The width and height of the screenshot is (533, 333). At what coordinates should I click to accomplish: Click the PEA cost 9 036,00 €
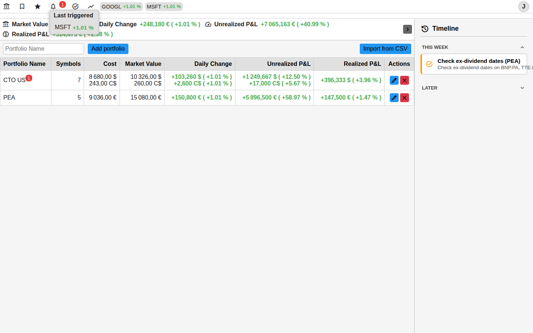point(103,98)
